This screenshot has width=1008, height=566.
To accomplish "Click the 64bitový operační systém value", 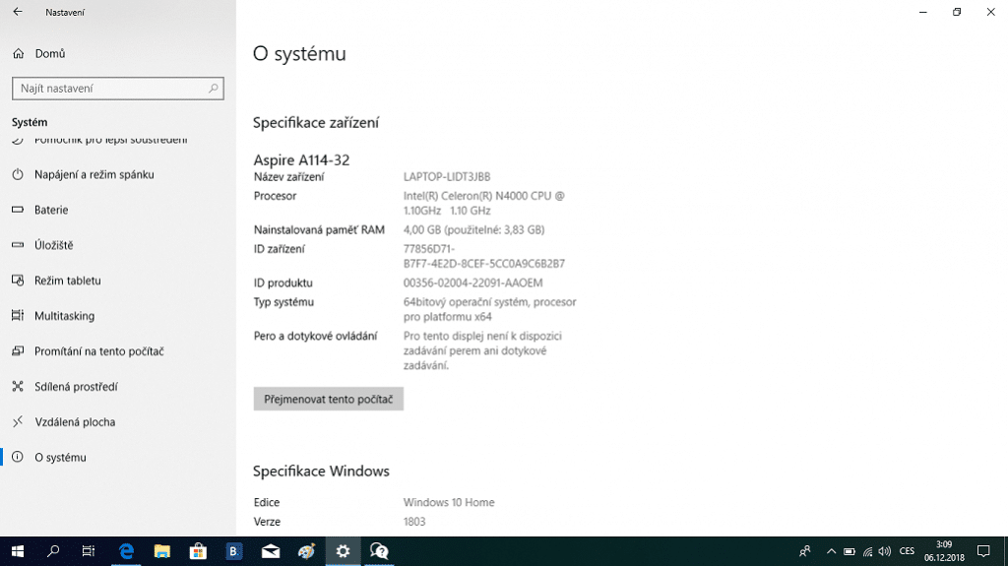I will (x=490, y=309).
